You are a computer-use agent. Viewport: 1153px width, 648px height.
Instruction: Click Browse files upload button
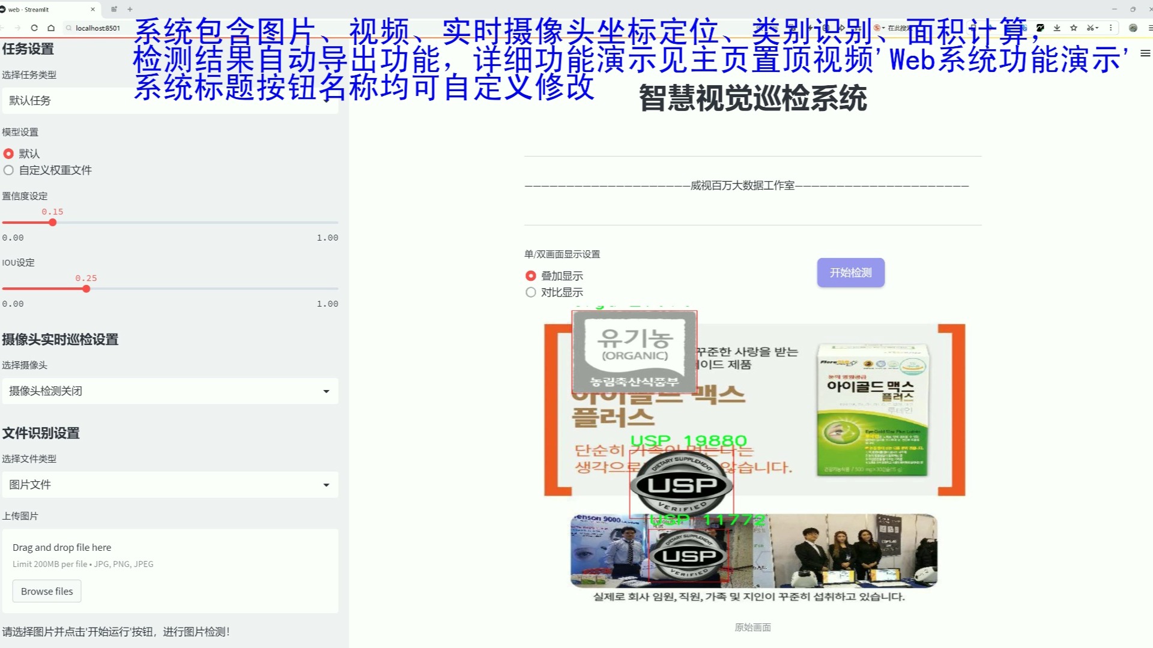pyautogui.click(x=47, y=592)
